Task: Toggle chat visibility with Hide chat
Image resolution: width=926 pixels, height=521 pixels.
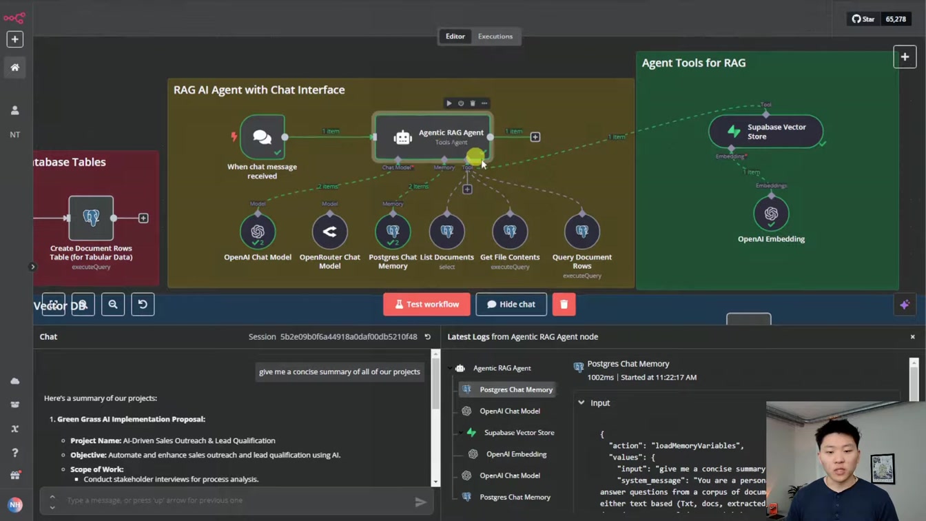Action: coord(511,305)
